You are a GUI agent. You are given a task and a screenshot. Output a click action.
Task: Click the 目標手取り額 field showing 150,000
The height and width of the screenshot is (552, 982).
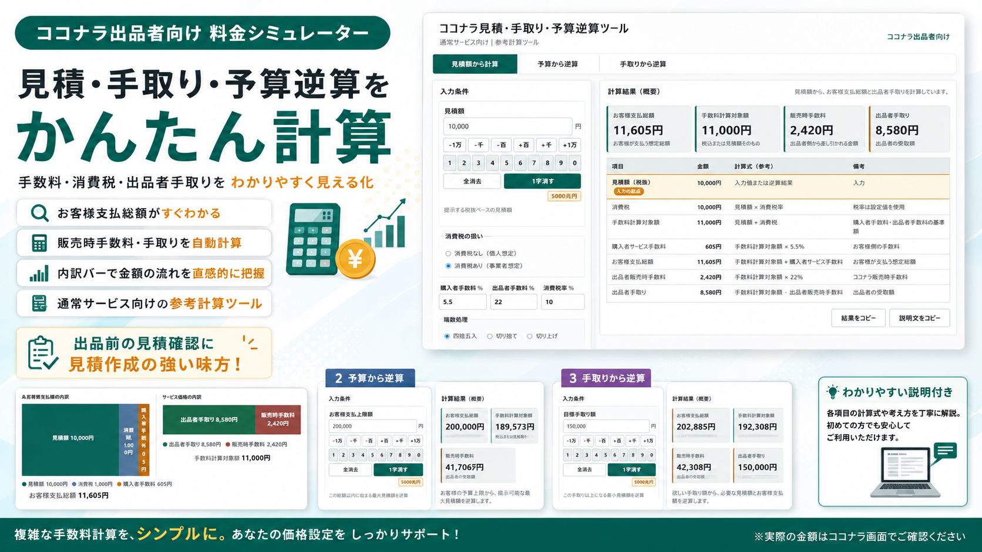pos(606,426)
